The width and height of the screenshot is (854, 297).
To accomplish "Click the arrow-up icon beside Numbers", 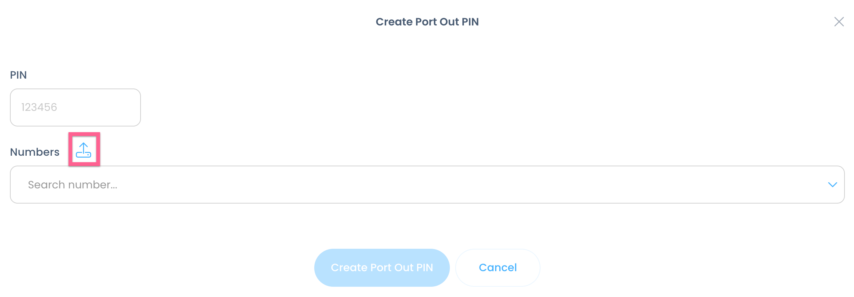I will pyautogui.click(x=83, y=150).
